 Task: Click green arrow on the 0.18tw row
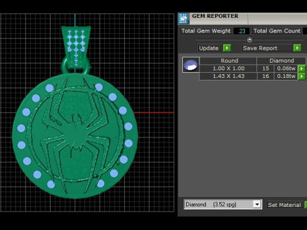click(x=302, y=76)
